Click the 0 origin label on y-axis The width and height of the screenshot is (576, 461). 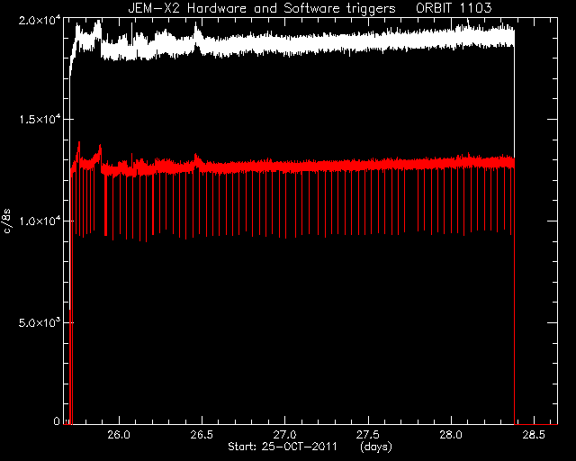pos(57,420)
